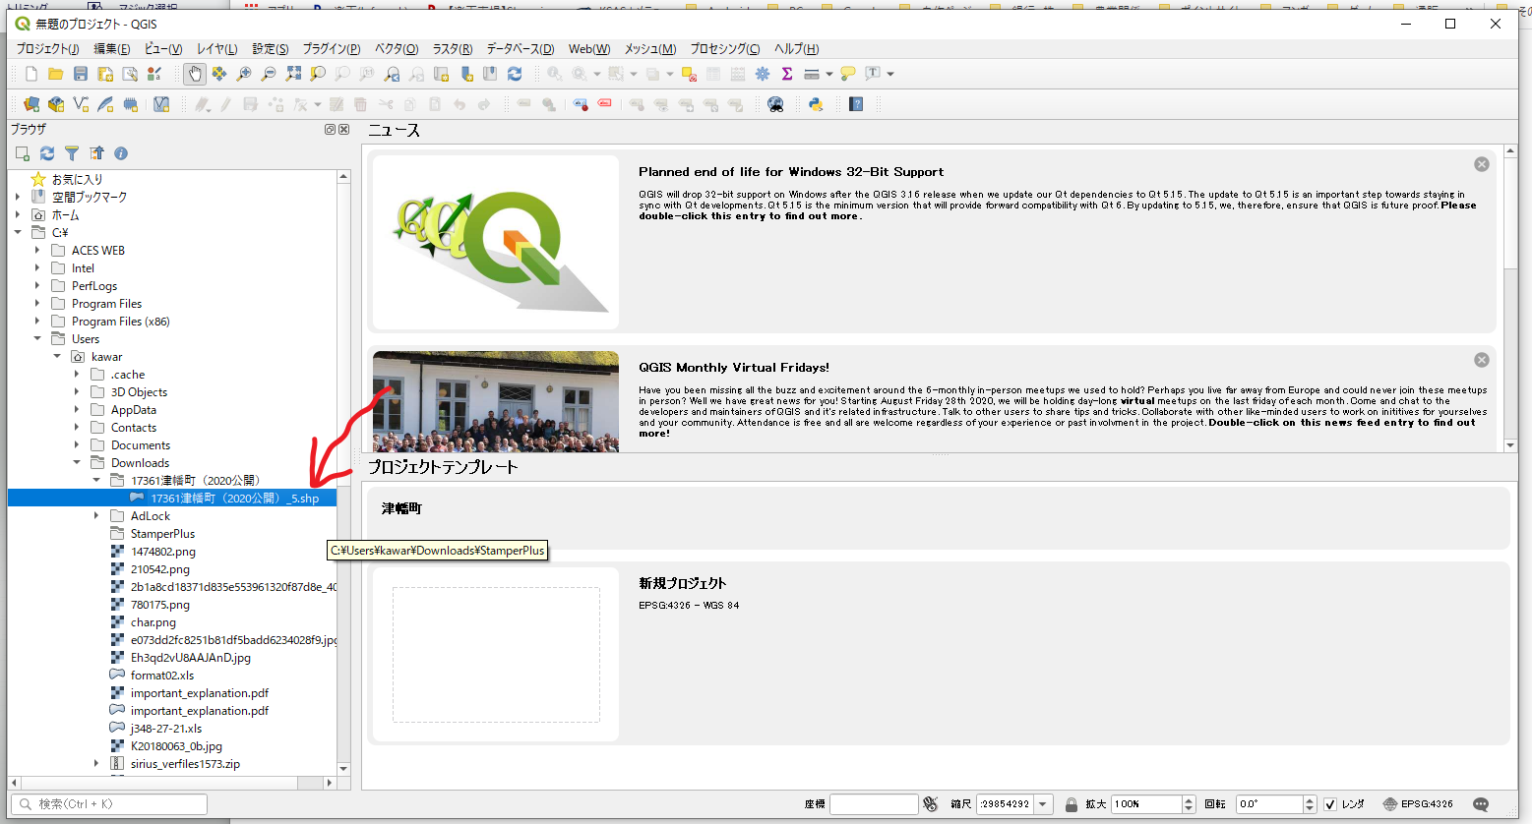Toggle the scale lock padlock icon

[x=1072, y=804]
